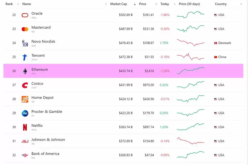Click Netflix 30-day price sparkline chart

click(190, 127)
